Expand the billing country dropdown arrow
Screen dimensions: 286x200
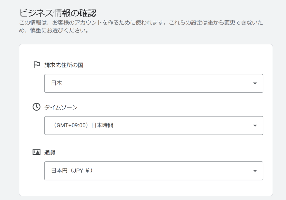pos(255,84)
